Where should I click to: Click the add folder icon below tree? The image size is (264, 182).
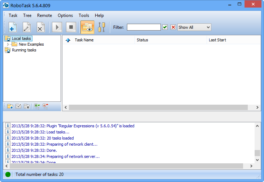pyautogui.click(x=10, y=106)
